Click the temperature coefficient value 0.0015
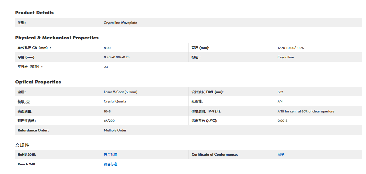366x174 pixels. coord(282,121)
